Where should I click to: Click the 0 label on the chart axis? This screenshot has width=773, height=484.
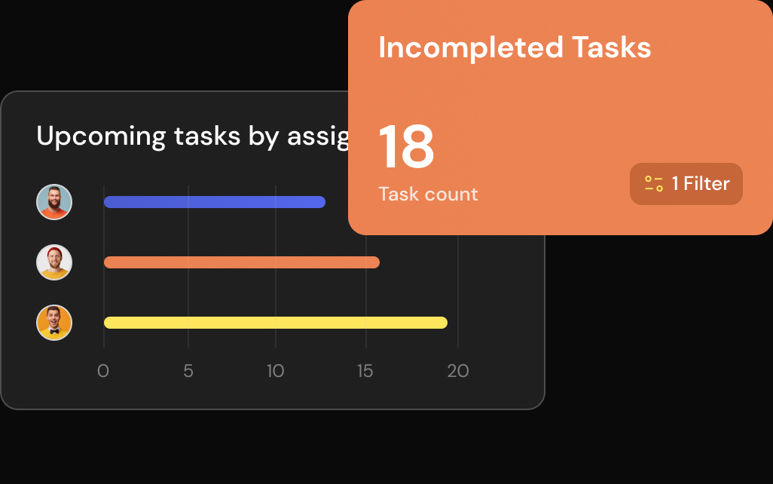point(104,371)
